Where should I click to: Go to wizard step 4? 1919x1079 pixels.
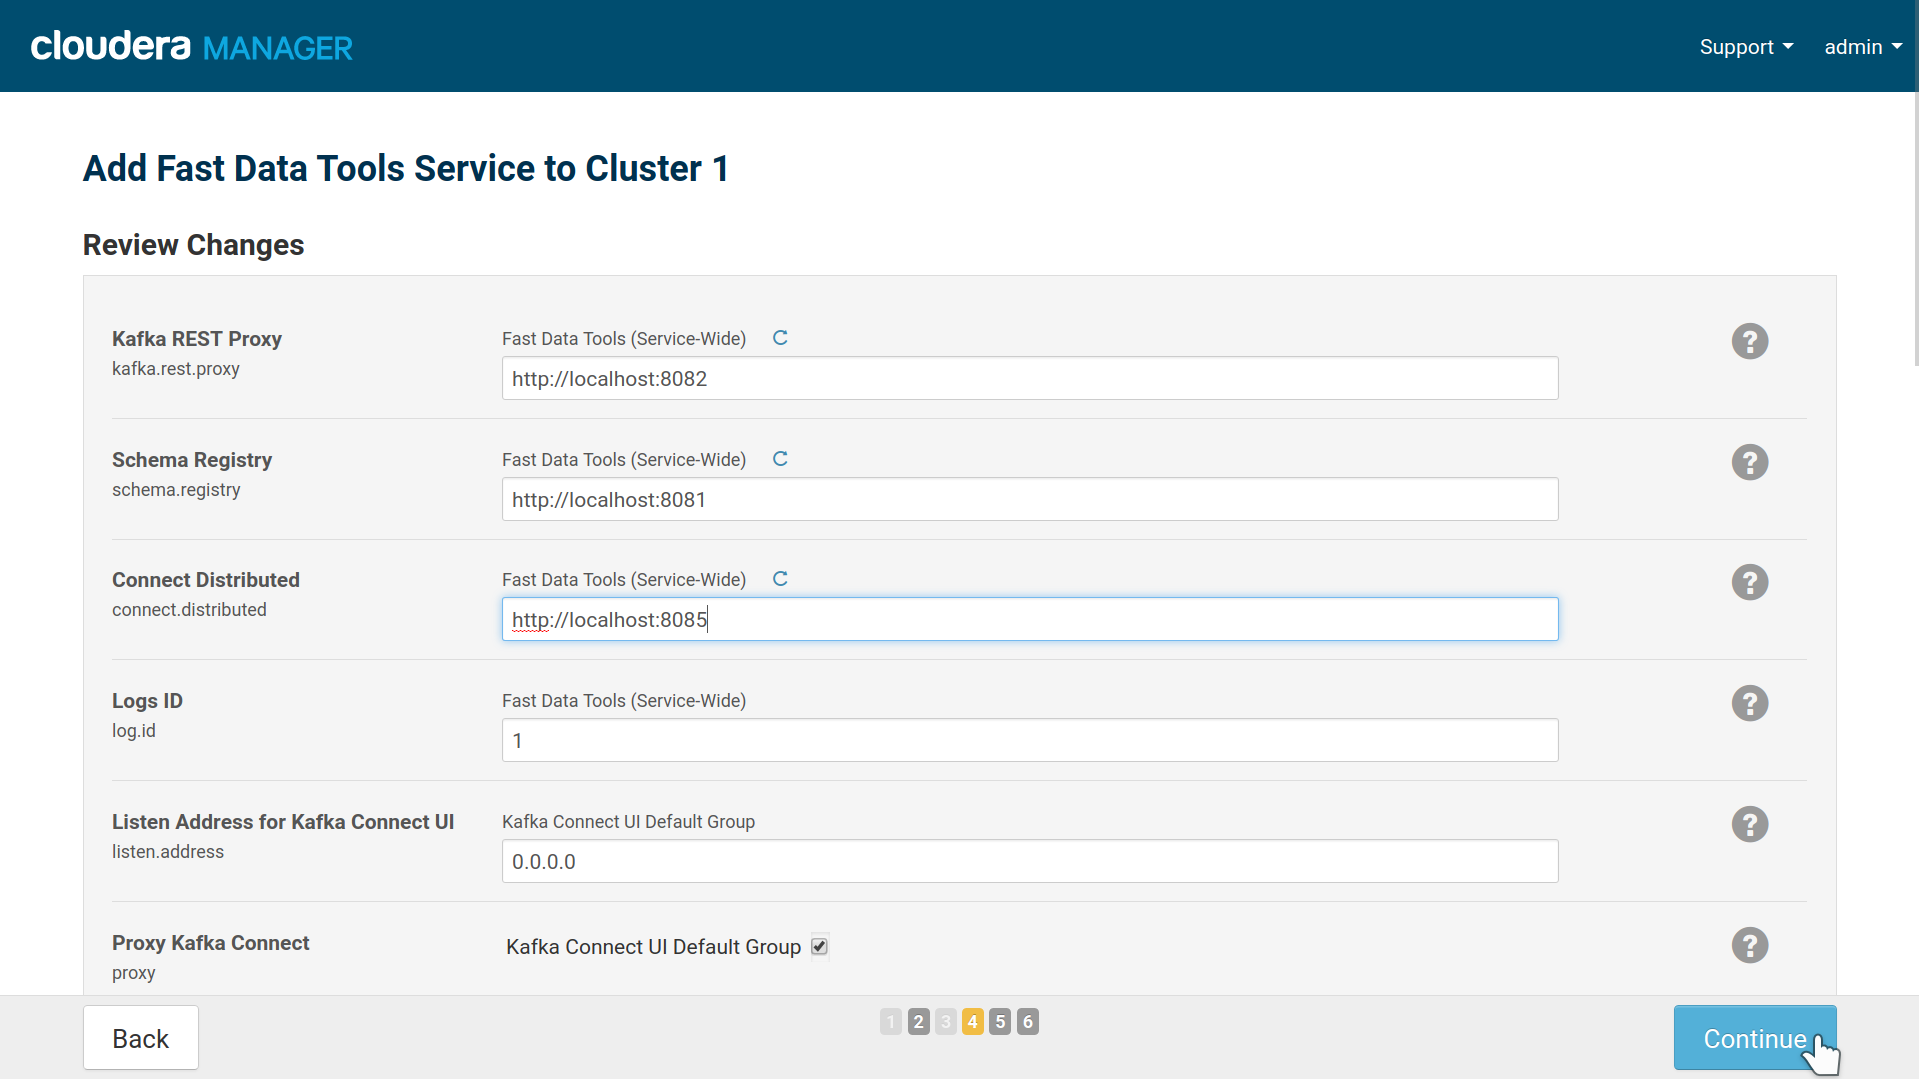coord(973,1021)
